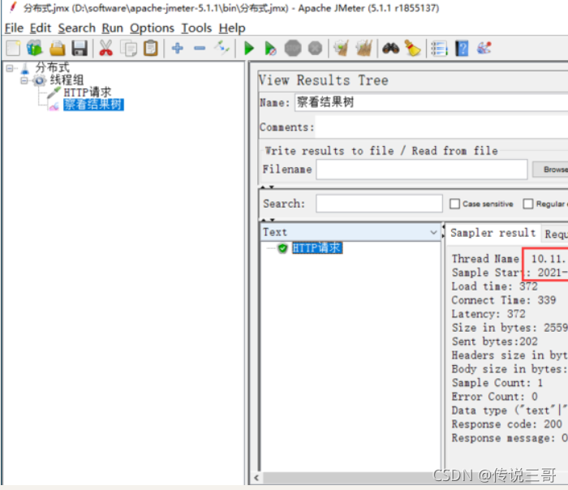
Task: Save the test plan with floppy icon
Action: pyautogui.click(x=80, y=48)
